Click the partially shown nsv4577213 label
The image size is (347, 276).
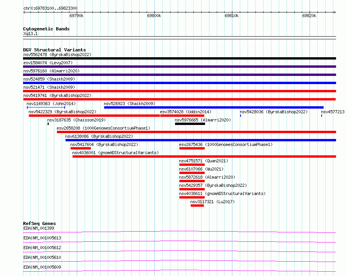tap(333, 112)
